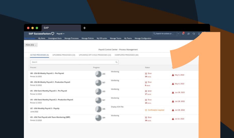Viewport: 234px width, 138px height.
Task: Click warning triangle for Semi Monthly Payroll 1 date
Action: (173, 92)
